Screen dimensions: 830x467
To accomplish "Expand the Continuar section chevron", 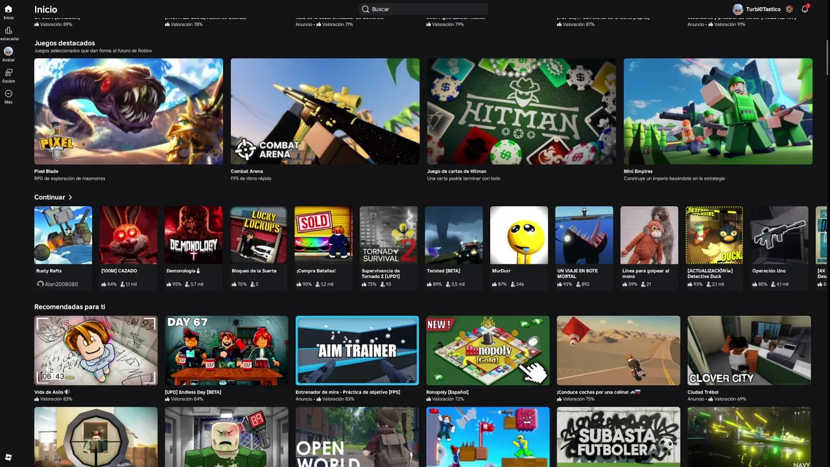I will [x=70, y=197].
